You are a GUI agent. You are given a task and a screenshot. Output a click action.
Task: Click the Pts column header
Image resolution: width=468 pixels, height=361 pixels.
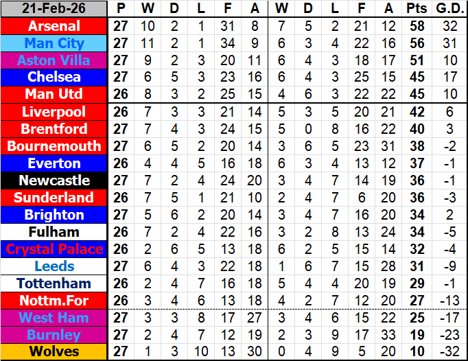(414, 9)
